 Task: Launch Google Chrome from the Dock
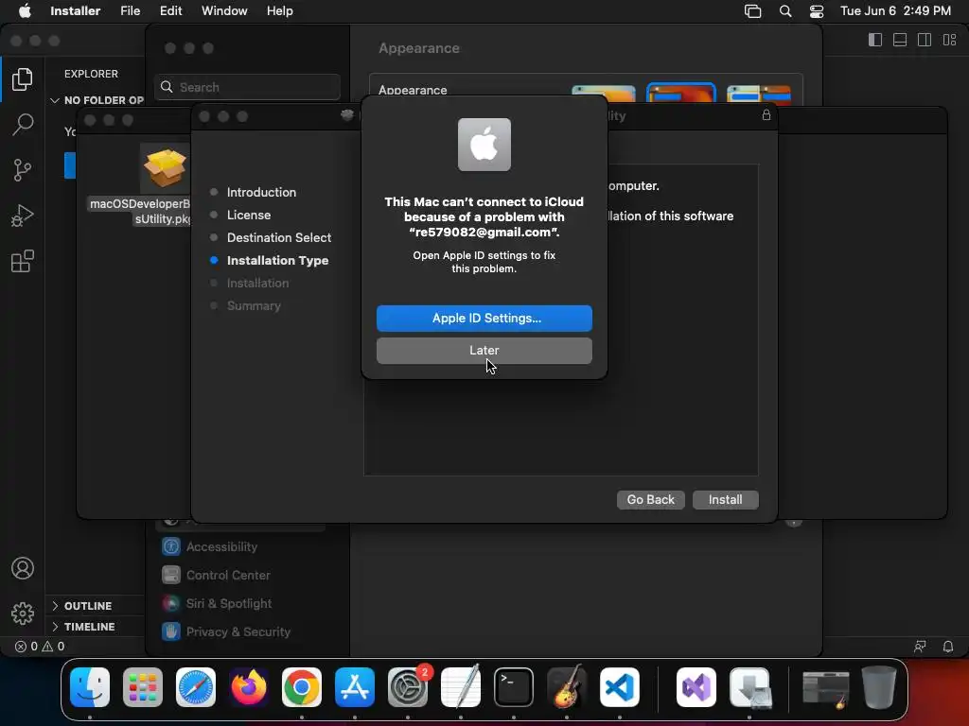(x=302, y=687)
